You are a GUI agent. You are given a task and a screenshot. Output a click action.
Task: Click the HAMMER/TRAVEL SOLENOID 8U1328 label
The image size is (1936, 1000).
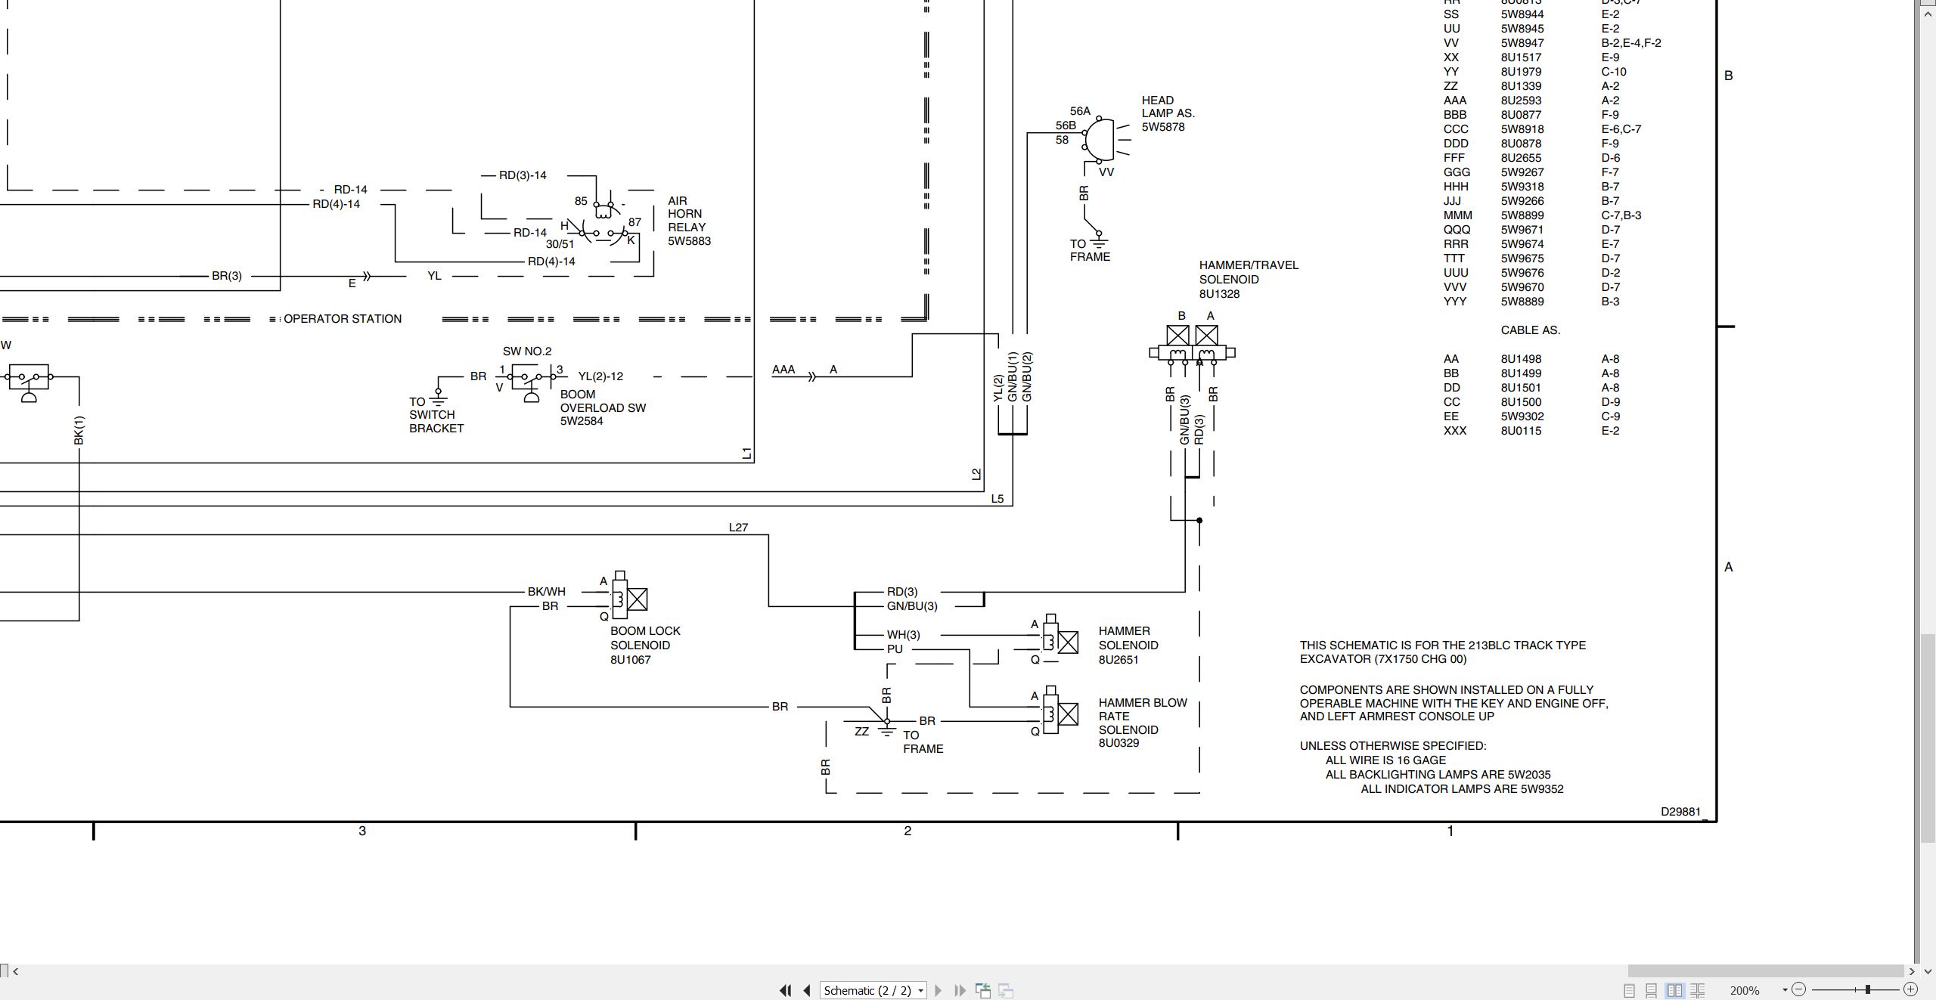[1249, 280]
